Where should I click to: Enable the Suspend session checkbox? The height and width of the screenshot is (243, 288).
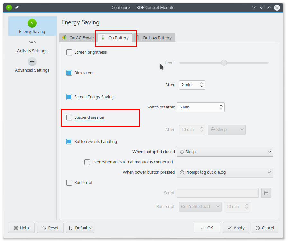click(69, 117)
